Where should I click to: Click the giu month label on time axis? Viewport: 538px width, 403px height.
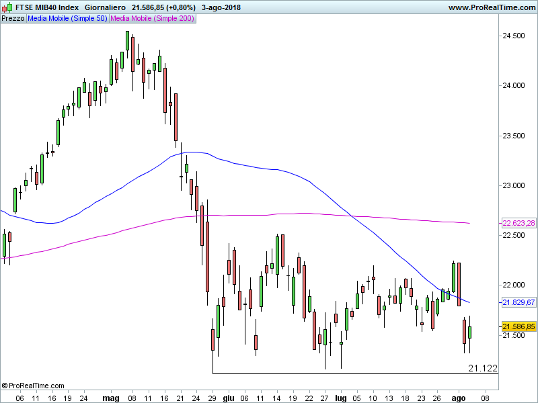pos(229,398)
